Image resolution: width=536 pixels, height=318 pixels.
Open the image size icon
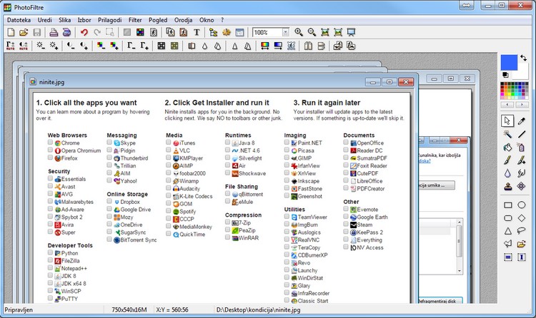[170, 32]
